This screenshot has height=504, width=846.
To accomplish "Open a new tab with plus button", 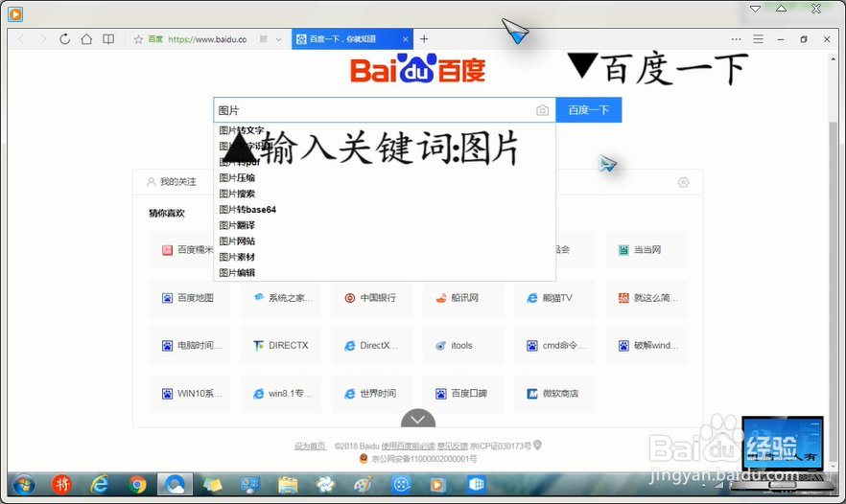I will tap(424, 39).
